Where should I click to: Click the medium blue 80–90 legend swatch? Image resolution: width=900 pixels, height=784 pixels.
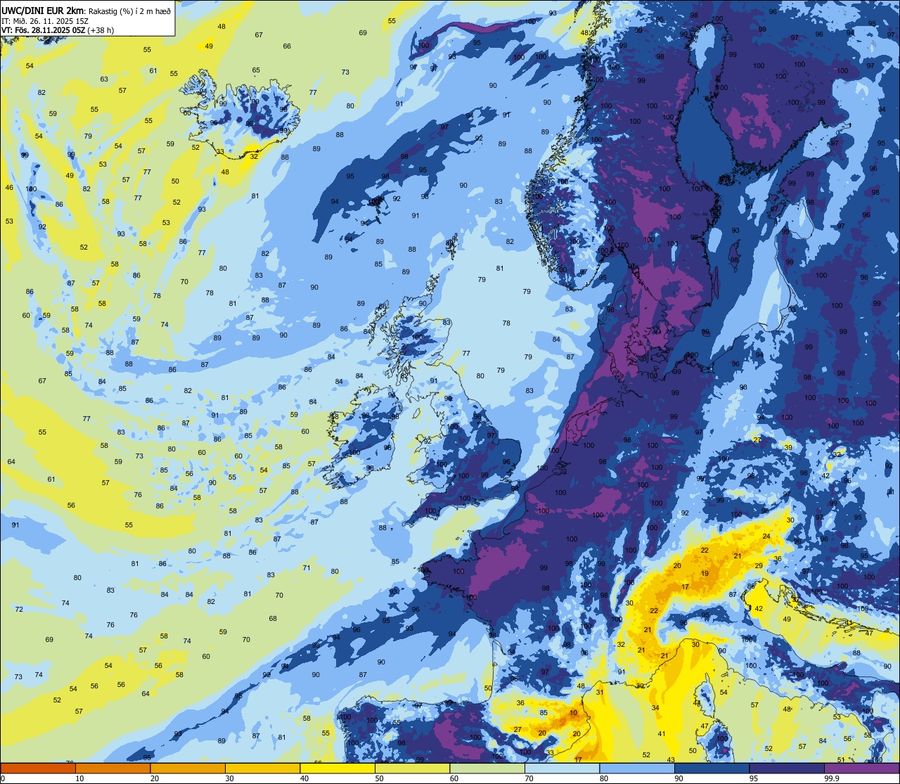(x=637, y=768)
